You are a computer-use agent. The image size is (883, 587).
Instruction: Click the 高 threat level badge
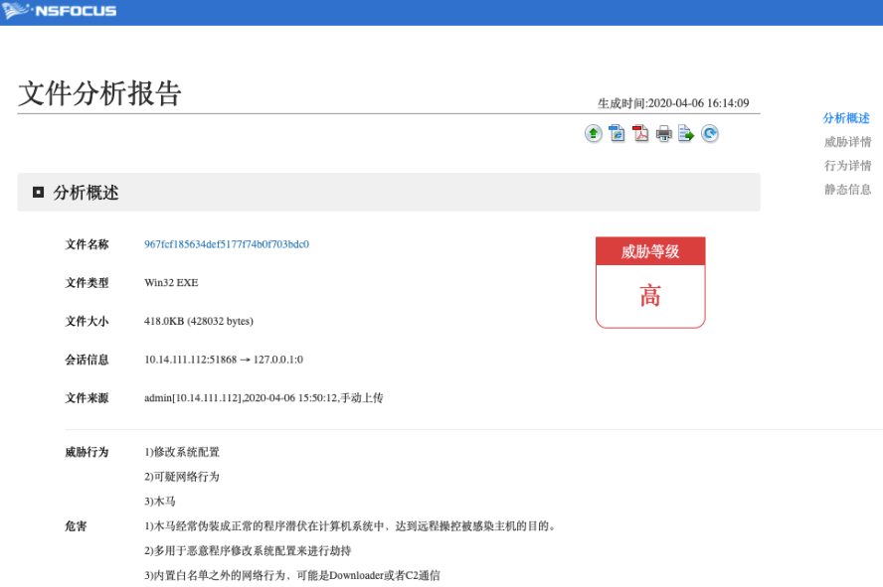coord(650,296)
